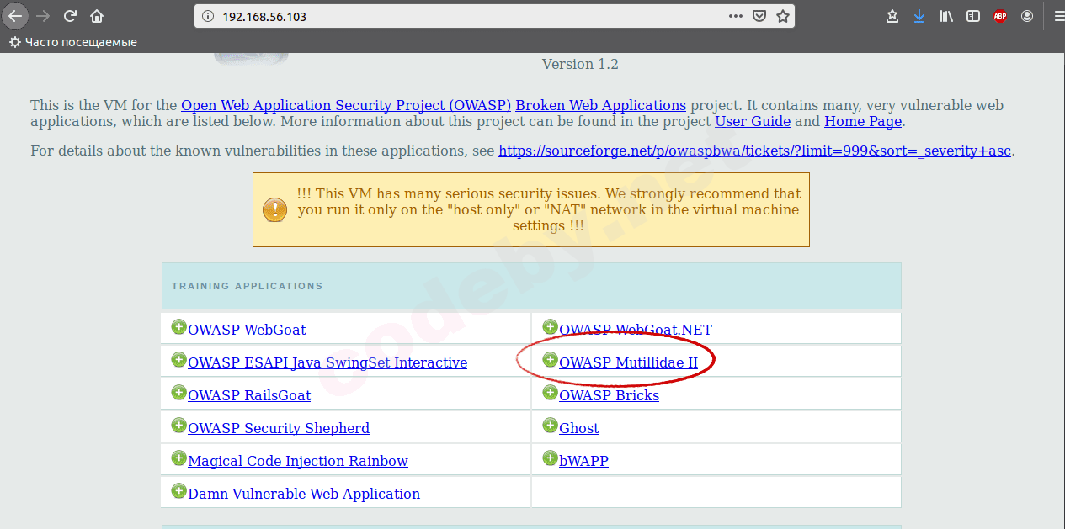Open the Damn Vulnerable Web Application link
Screen dimensions: 1065x529
click(304, 494)
